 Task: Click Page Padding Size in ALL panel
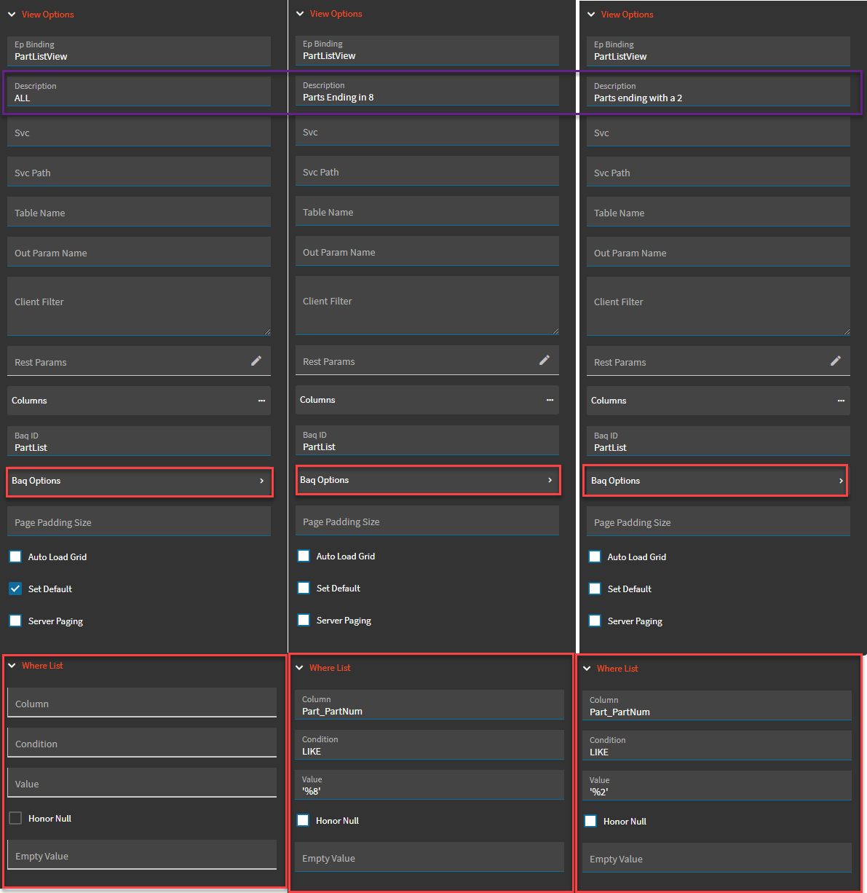139,522
